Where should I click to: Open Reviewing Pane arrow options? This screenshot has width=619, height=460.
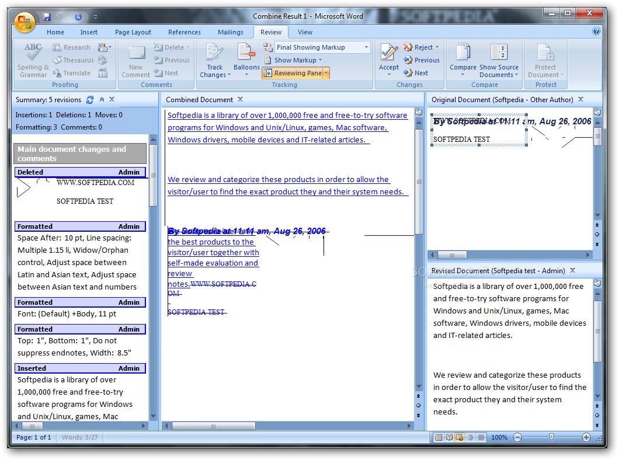click(x=326, y=73)
